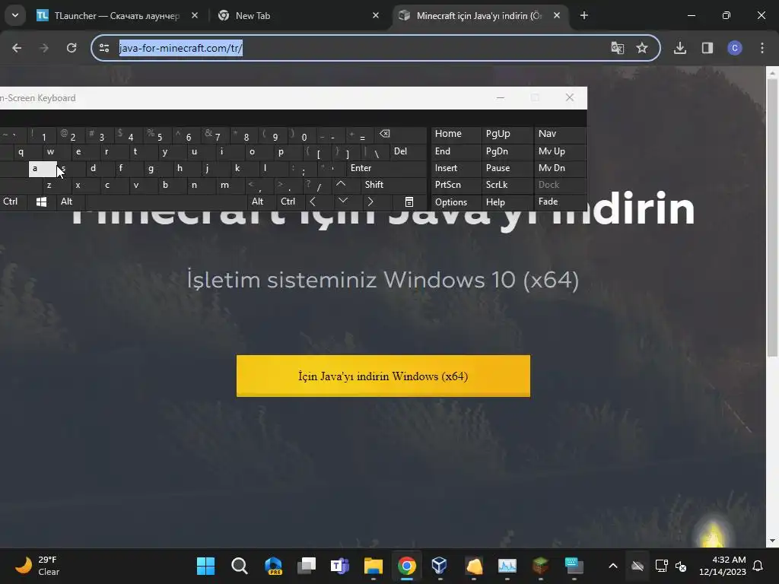Bookmark this page with the star icon
The image size is (779, 584).
point(642,48)
